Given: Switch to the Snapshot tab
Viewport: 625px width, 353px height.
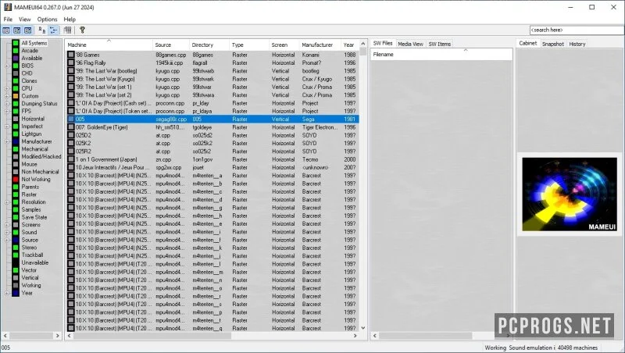Looking at the screenshot, I should pos(553,44).
